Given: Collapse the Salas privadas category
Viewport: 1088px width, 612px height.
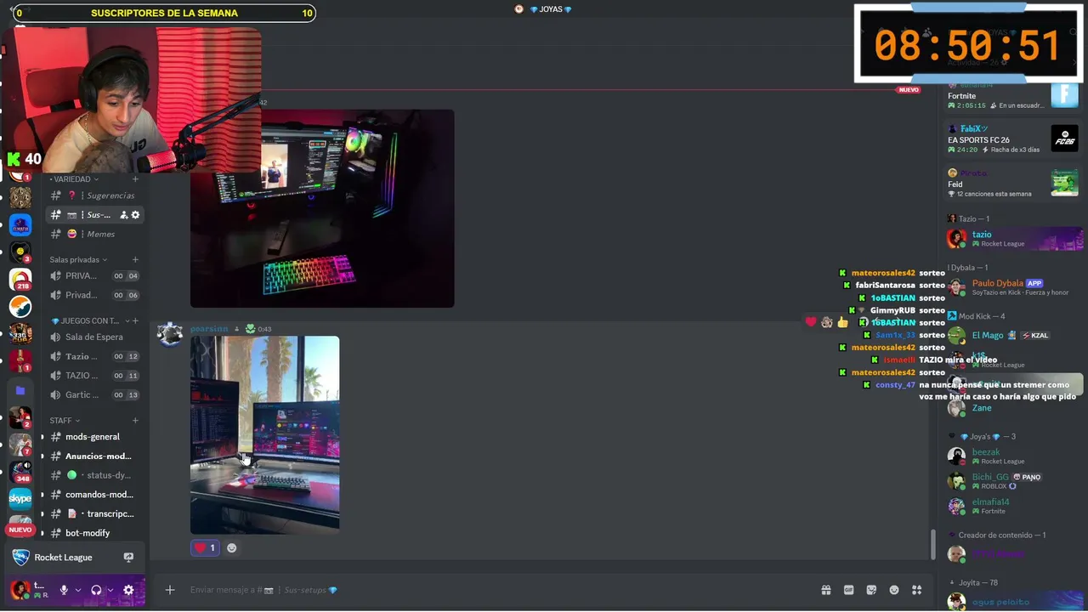Looking at the screenshot, I should click(x=78, y=259).
